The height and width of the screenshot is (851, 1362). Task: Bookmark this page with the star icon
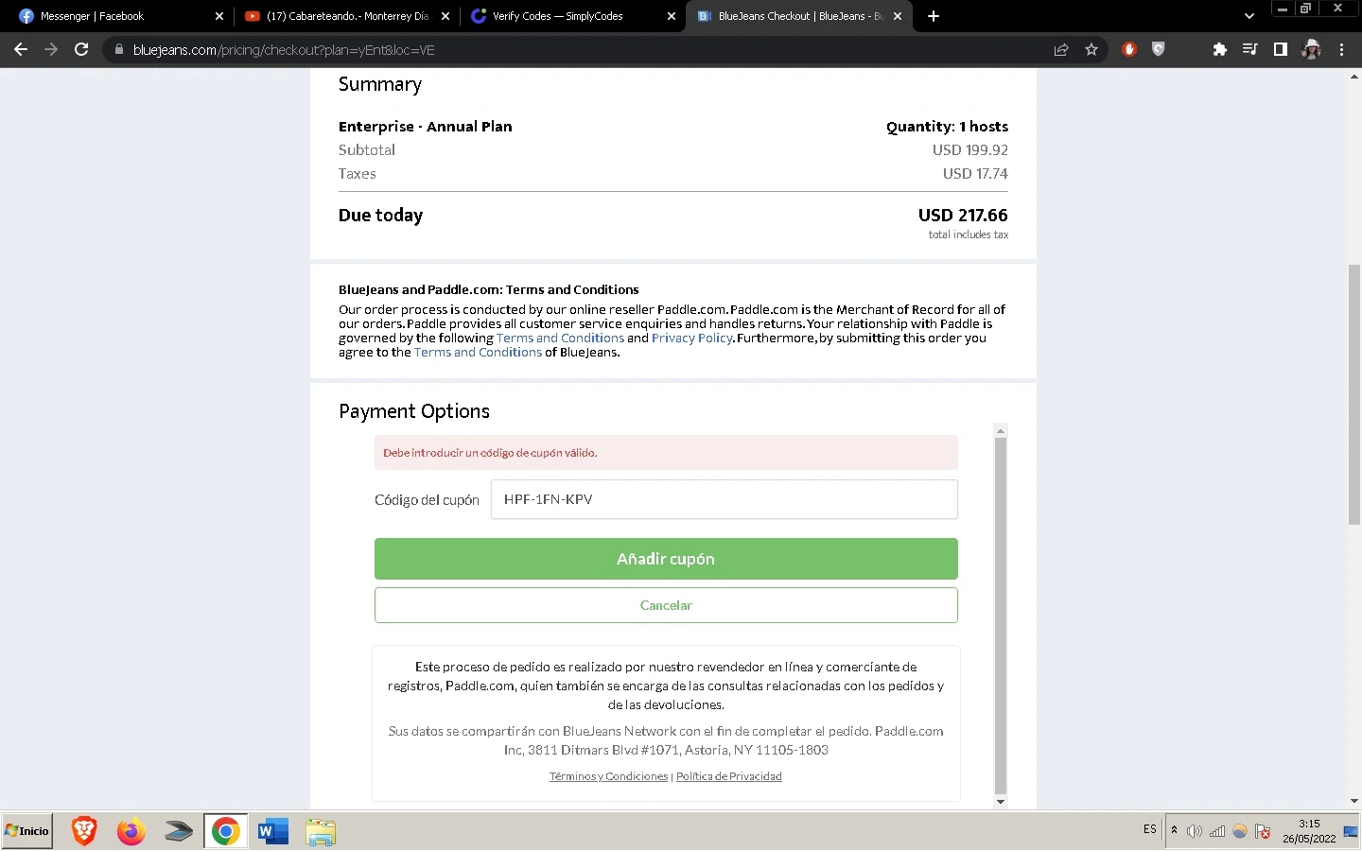tap(1091, 49)
